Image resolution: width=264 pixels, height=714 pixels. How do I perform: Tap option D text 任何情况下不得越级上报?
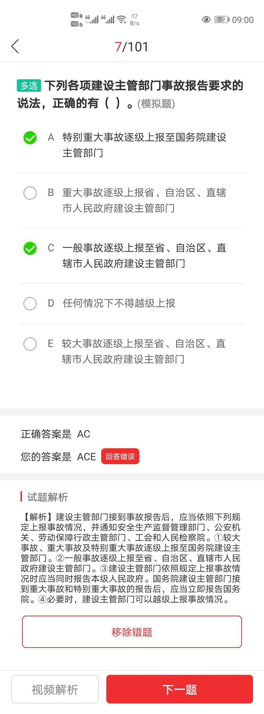[119, 303]
